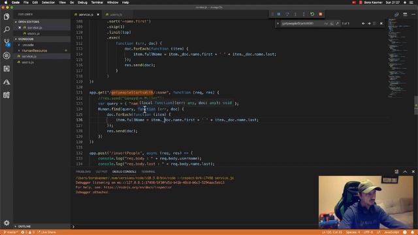The width and height of the screenshot is (418, 235).
Task: Close the bottom panel
Action: click(x=413, y=172)
